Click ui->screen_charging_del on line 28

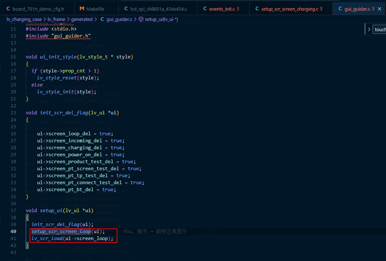point(70,147)
